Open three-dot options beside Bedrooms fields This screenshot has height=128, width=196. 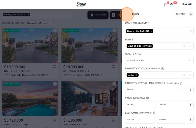[190, 120]
